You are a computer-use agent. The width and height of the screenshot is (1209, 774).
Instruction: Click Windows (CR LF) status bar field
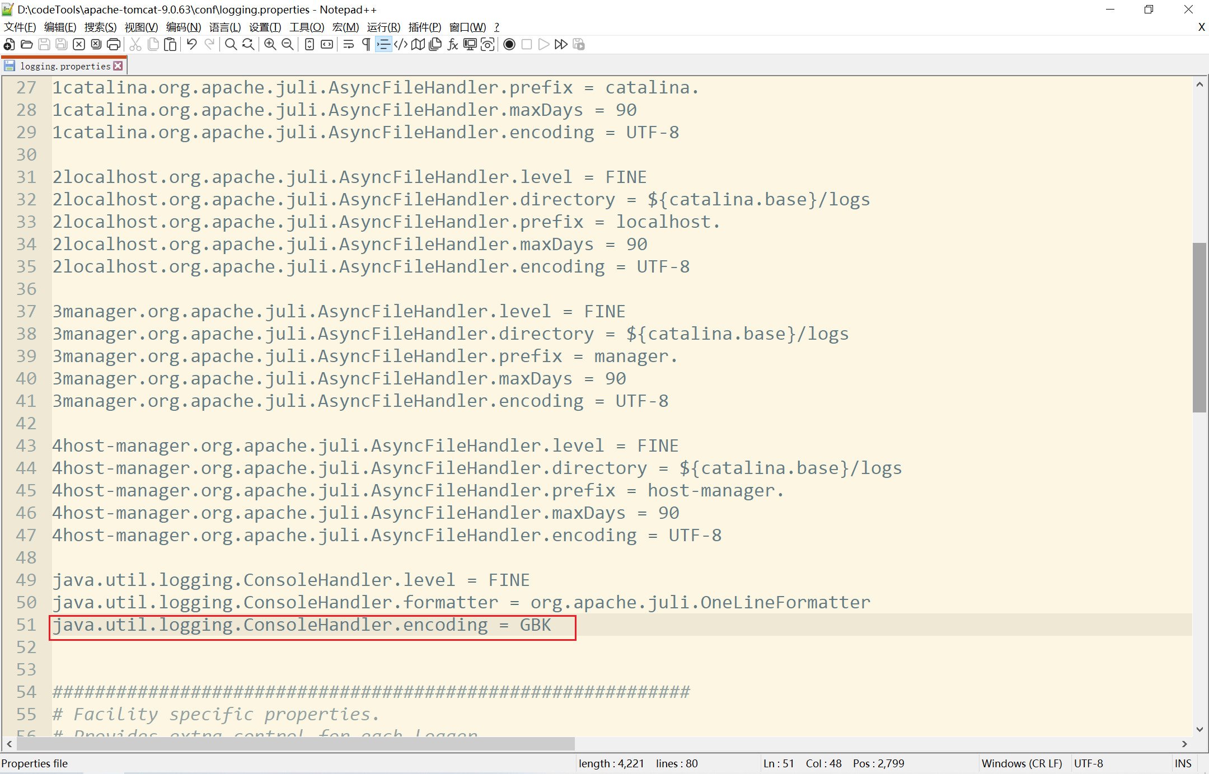[x=1022, y=763]
